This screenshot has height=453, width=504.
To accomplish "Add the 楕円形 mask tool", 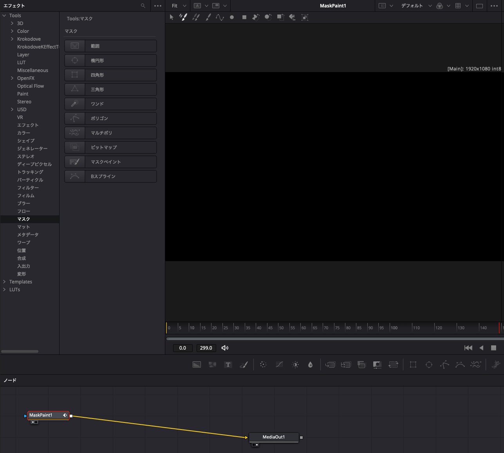I will pyautogui.click(x=110, y=60).
